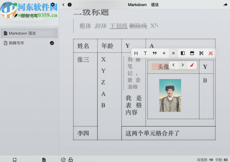This screenshot has height=162, width=230.
Task: Click the document icon at the sidebar bottom
Action: (44, 160)
